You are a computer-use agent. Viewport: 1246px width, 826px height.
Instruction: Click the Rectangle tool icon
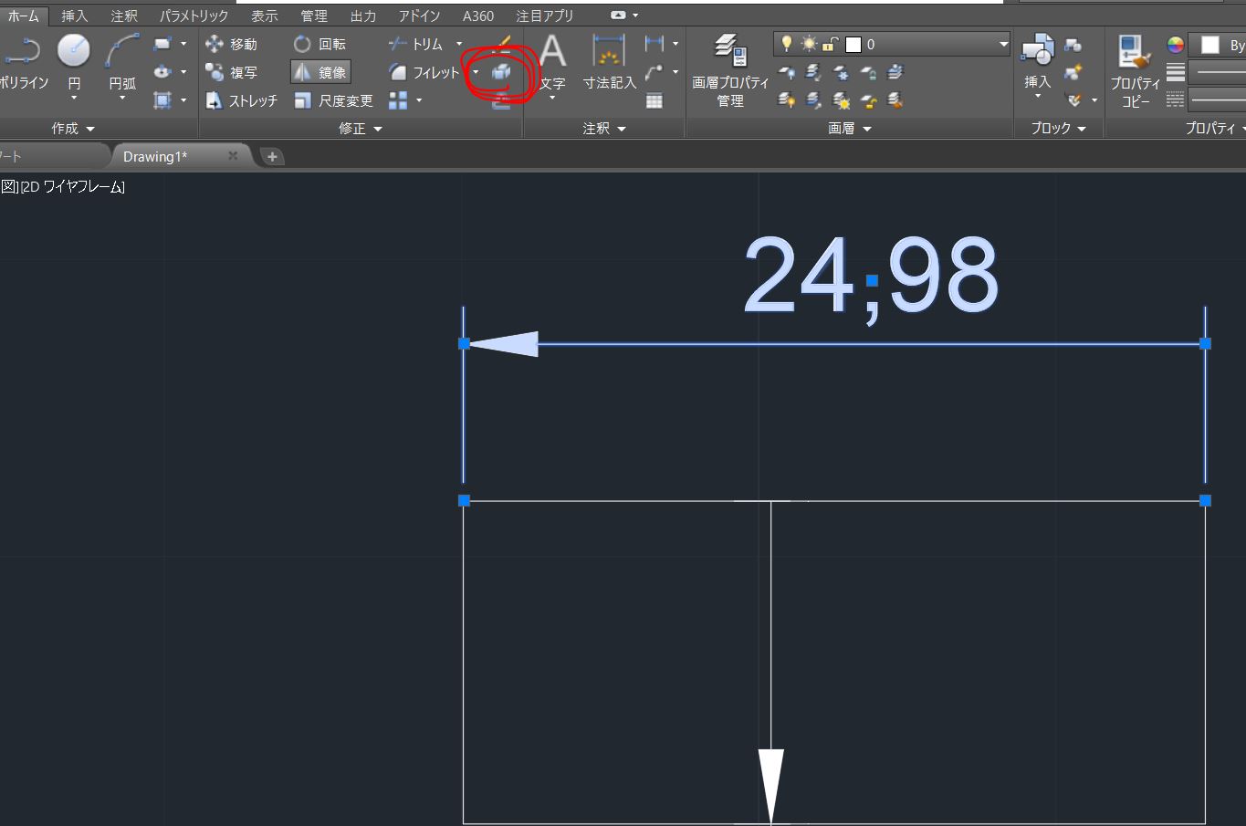162,43
